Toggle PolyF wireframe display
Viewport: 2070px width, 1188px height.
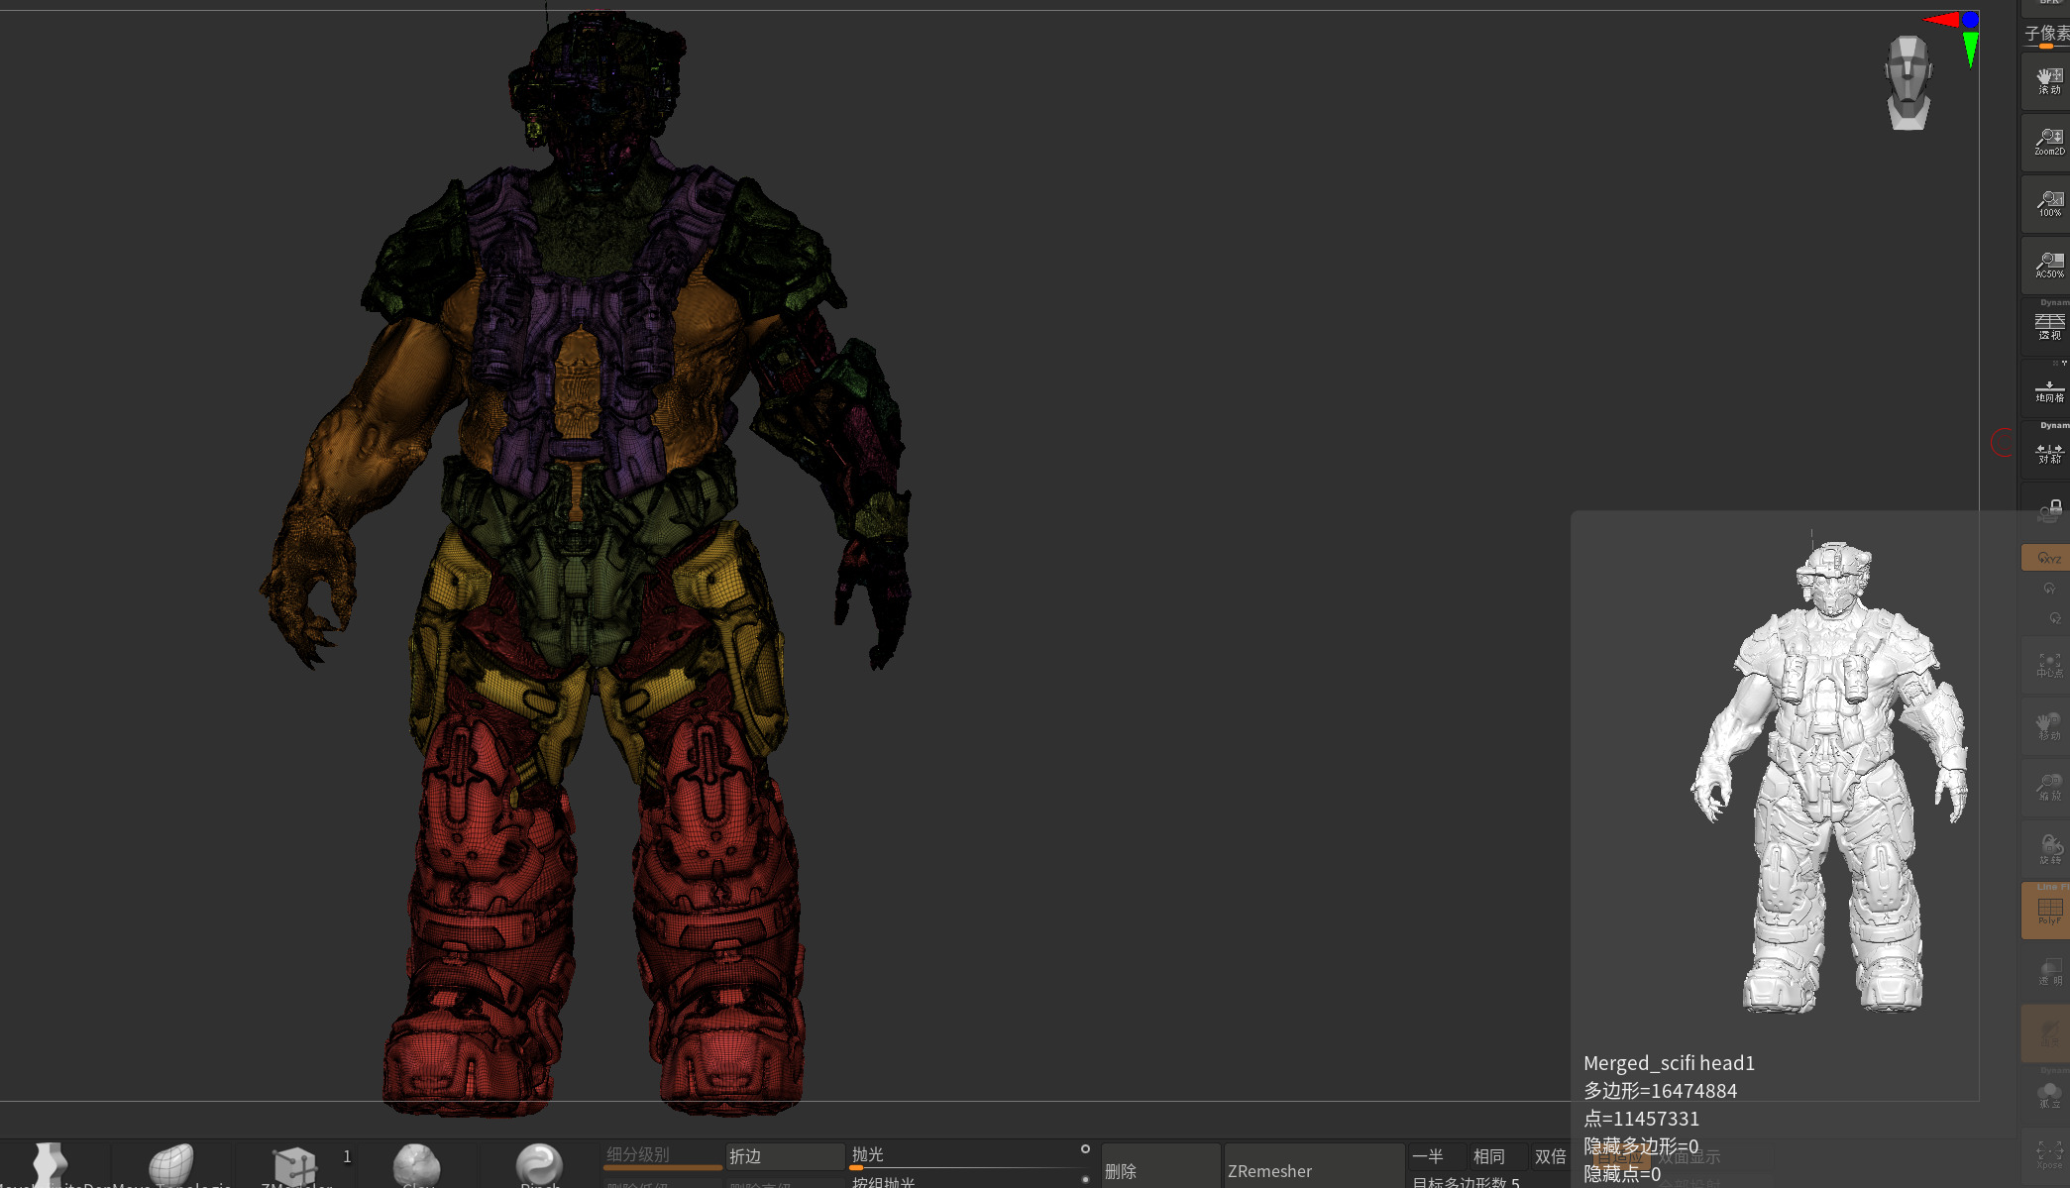(2047, 911)
